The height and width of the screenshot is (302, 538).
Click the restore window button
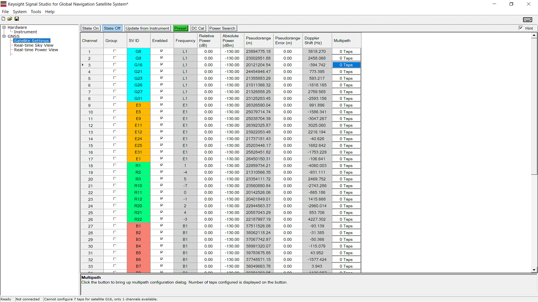coord(511,4)
